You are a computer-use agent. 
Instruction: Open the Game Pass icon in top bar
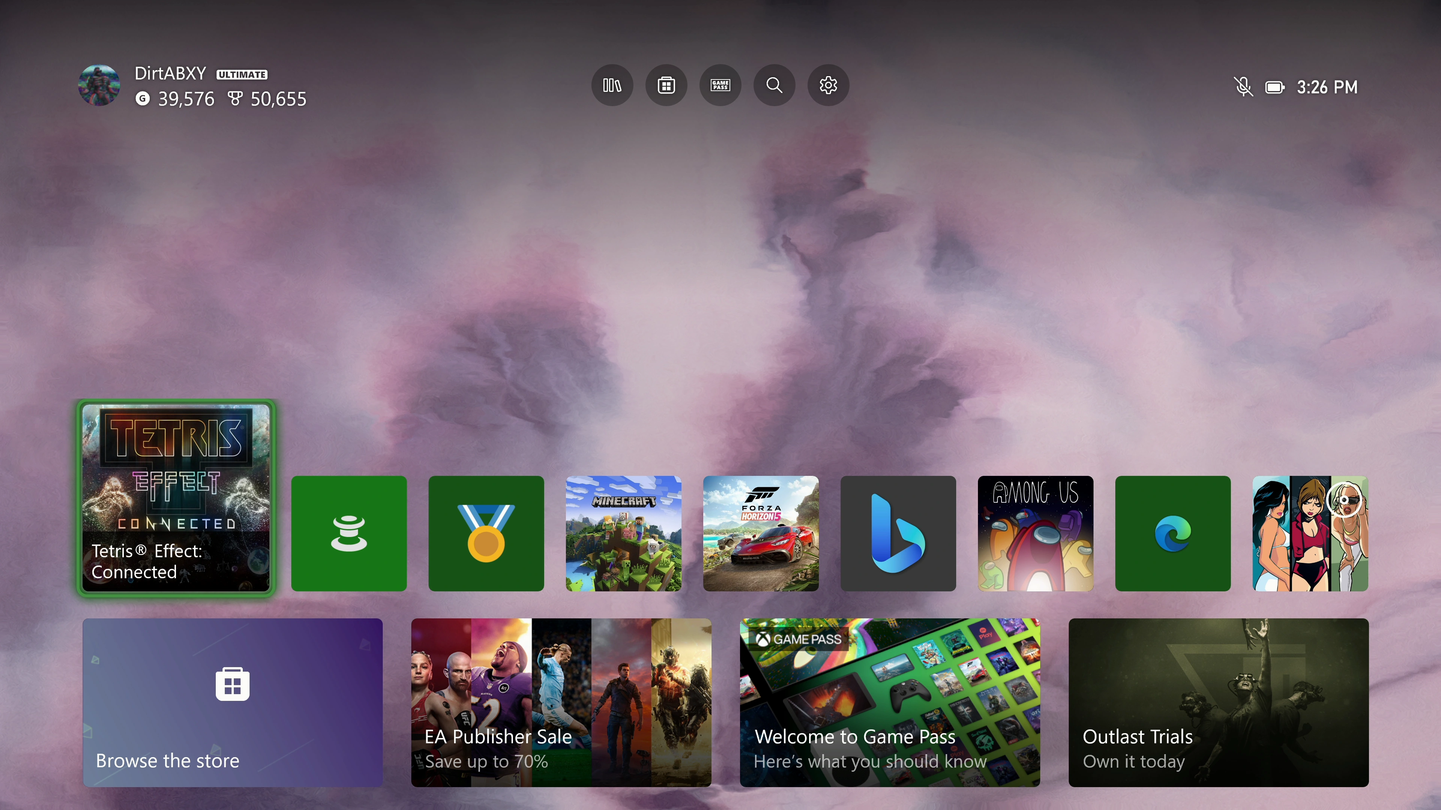720,85
